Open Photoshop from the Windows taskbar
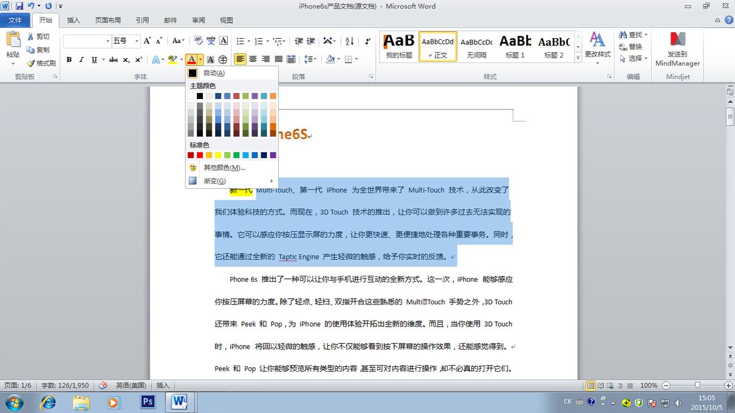Image resolution: width=735 pixels, height=413 pixels. [147, 402]
